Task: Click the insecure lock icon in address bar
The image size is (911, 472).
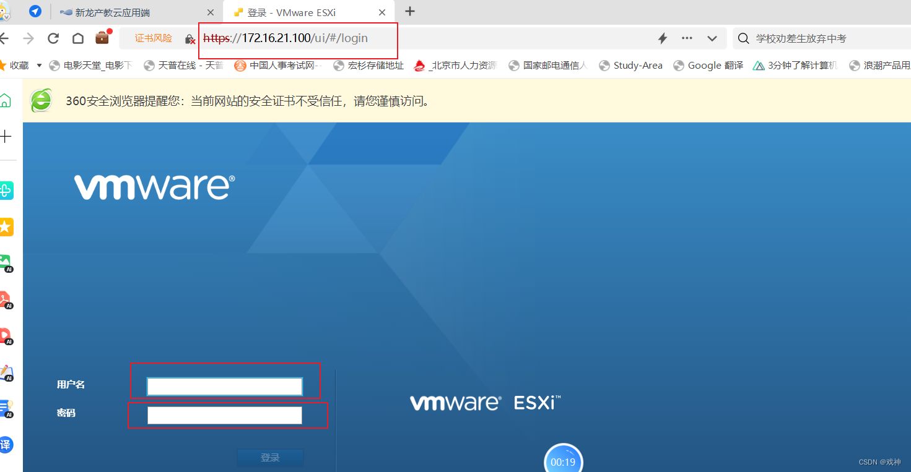Action: tap(190, 39)
